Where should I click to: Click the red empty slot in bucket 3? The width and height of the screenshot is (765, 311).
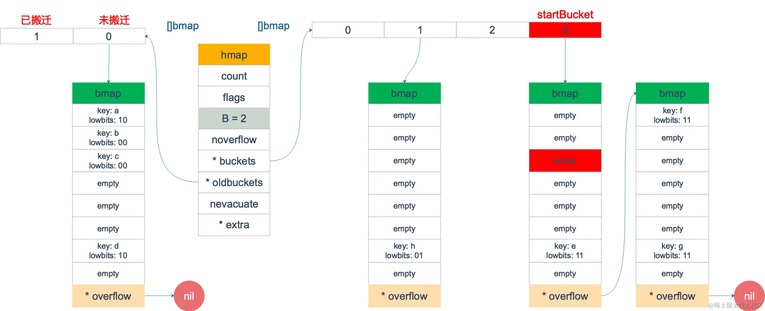(565, 161)
